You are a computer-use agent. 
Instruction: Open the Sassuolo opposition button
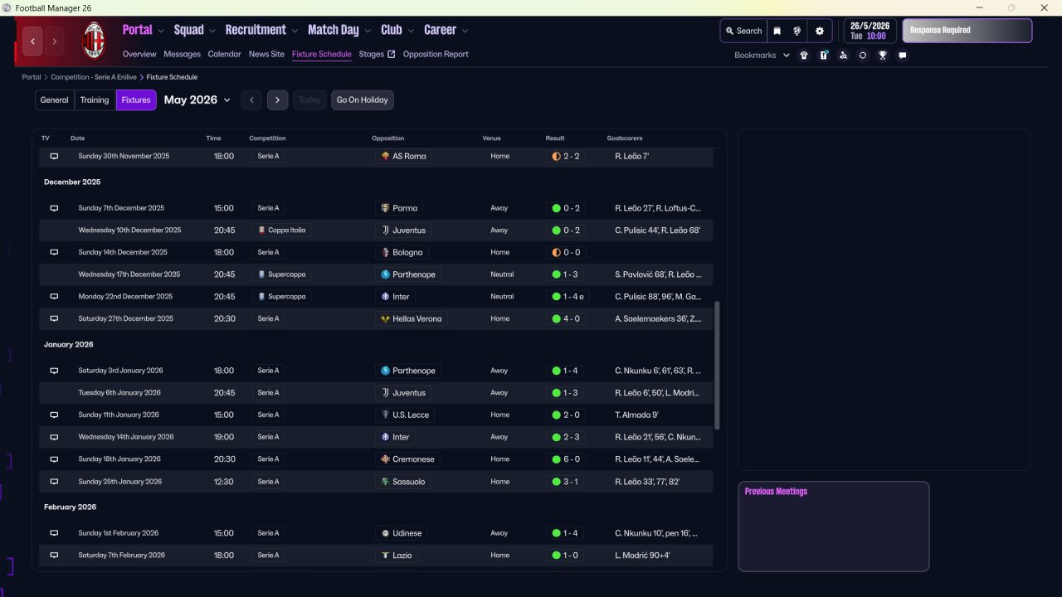pos(402,482)
